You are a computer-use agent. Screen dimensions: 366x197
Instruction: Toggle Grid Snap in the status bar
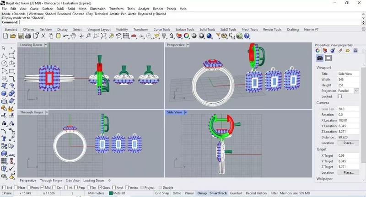(162, 193)
